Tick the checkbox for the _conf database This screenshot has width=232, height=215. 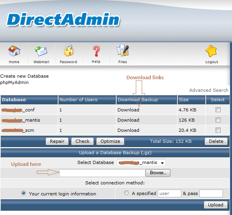click(x=218, y=110)
